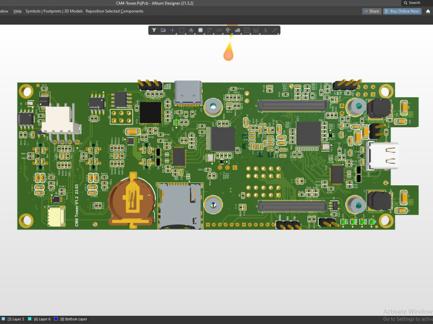The image size is (433, 324).
Task: Open the Help menu
Action: 17,11
